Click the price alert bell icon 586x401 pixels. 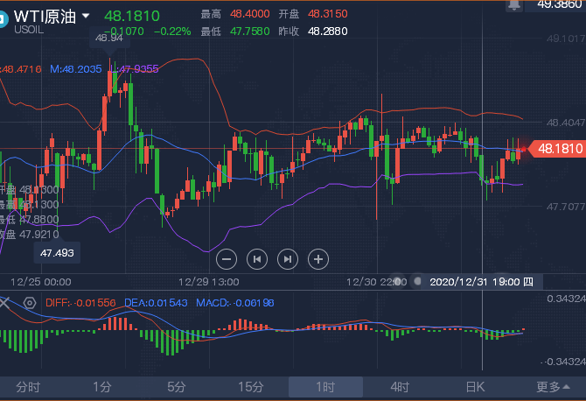514,4
